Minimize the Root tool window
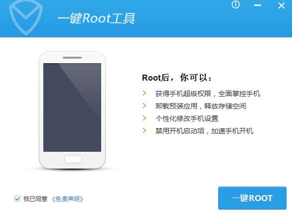 (258, 5)
